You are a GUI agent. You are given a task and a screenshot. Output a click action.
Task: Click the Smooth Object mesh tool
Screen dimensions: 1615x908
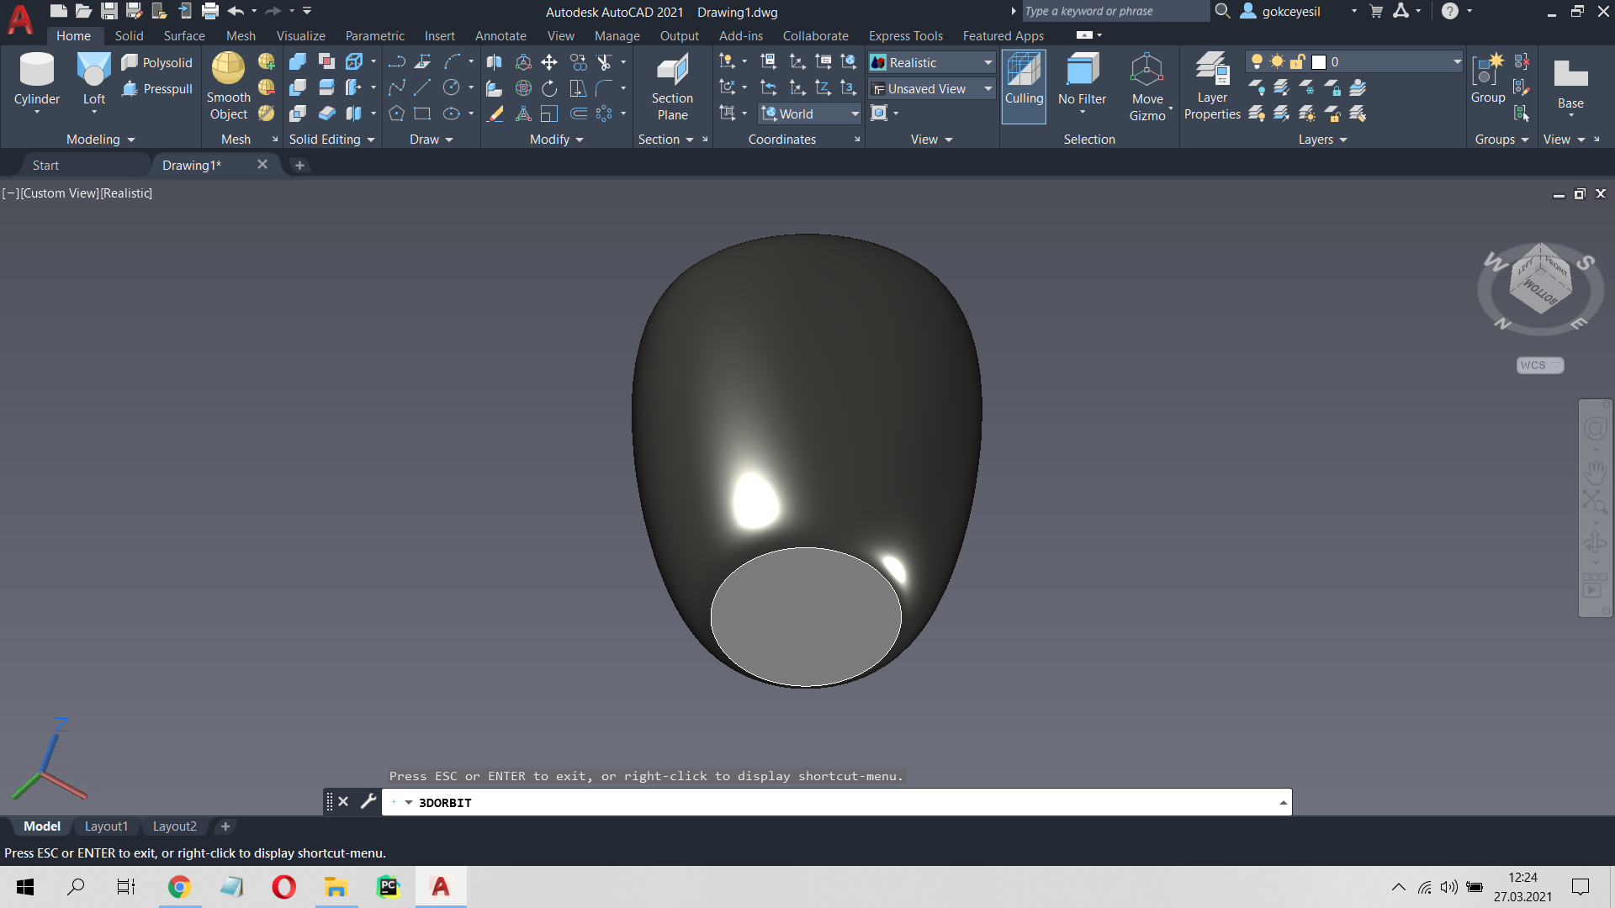click(228, 87)
